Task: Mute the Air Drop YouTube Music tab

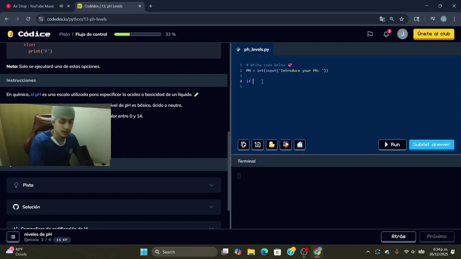Action: pyautogui.click(x=61, y=6)
